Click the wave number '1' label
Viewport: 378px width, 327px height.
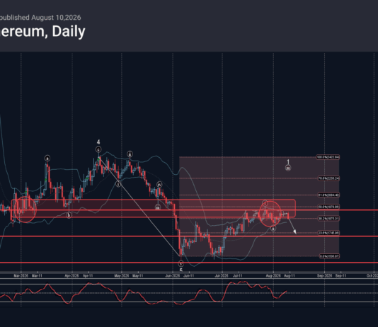coord(288,162)
